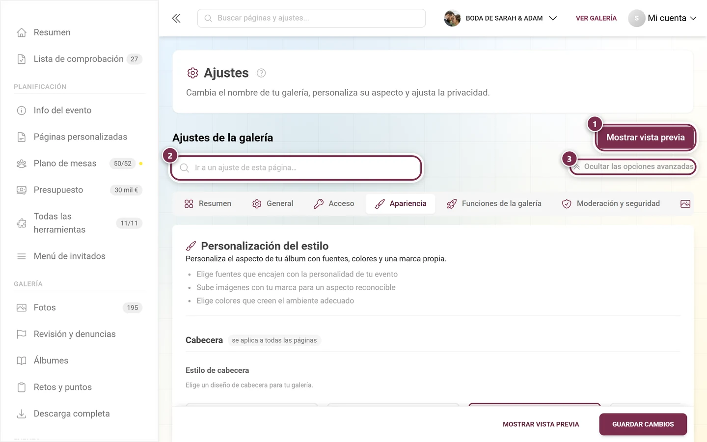Click the Páginas personalizadas page icon

pos(22,137)
